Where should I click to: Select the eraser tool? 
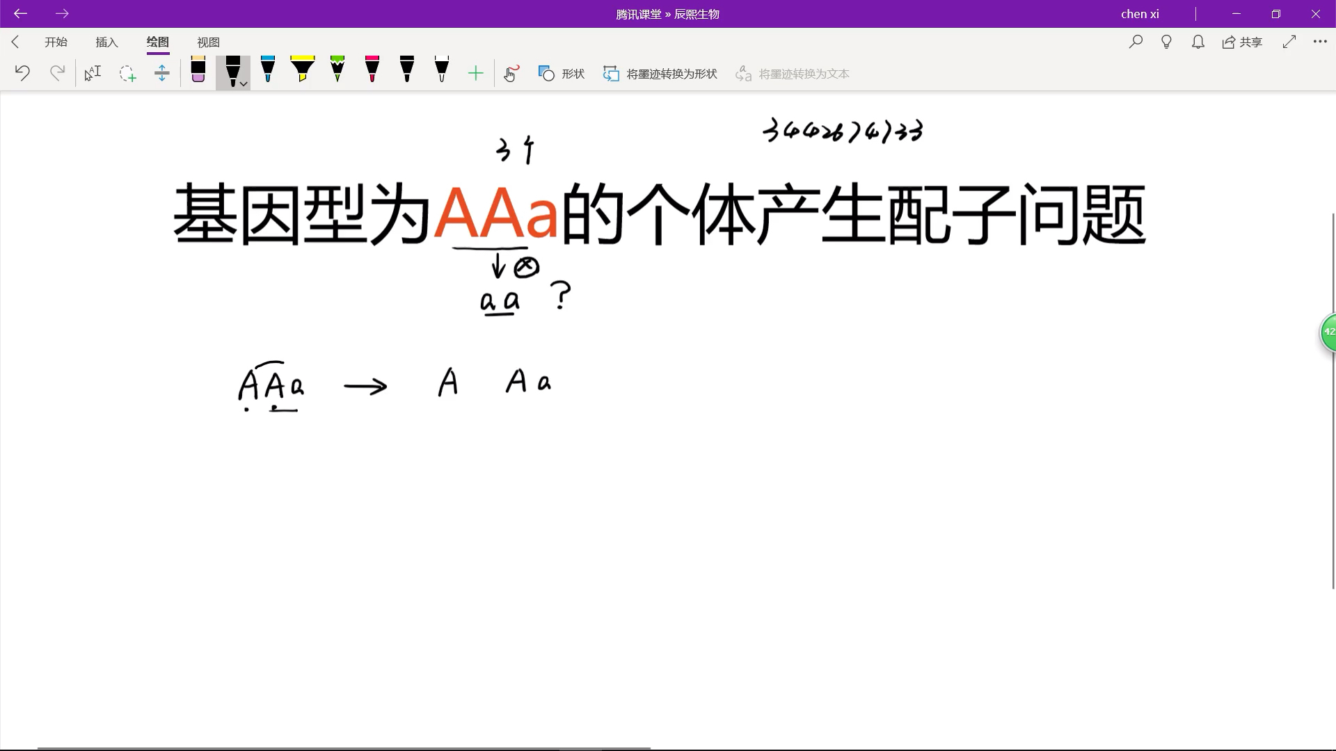tap(198, 71)
